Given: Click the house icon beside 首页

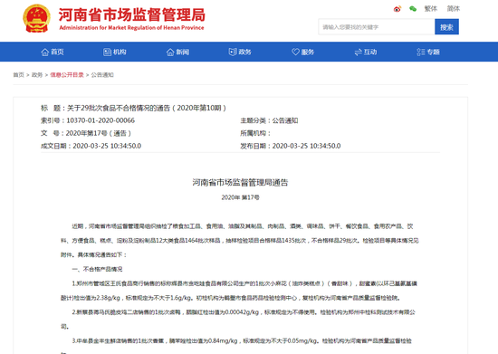Looking at the screenshot, I should (x=44, y=53).
